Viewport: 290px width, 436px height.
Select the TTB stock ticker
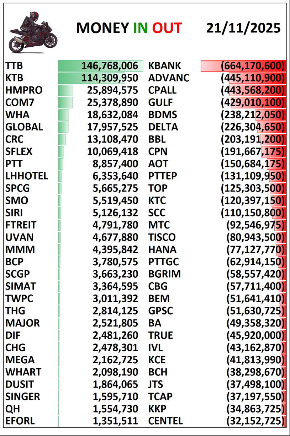click(14, 66)
